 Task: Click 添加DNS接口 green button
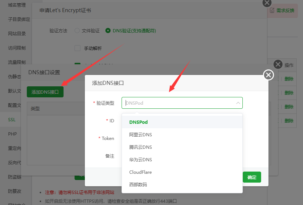[45, 92]
